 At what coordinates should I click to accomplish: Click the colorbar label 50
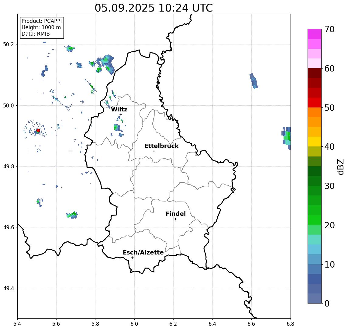coord(329,108)
